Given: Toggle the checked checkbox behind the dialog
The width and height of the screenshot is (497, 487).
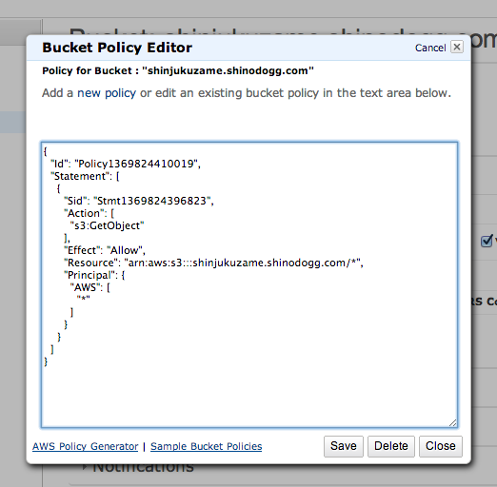Looking at the screenshot, I should pyautogui.click(x=487, y=242).
